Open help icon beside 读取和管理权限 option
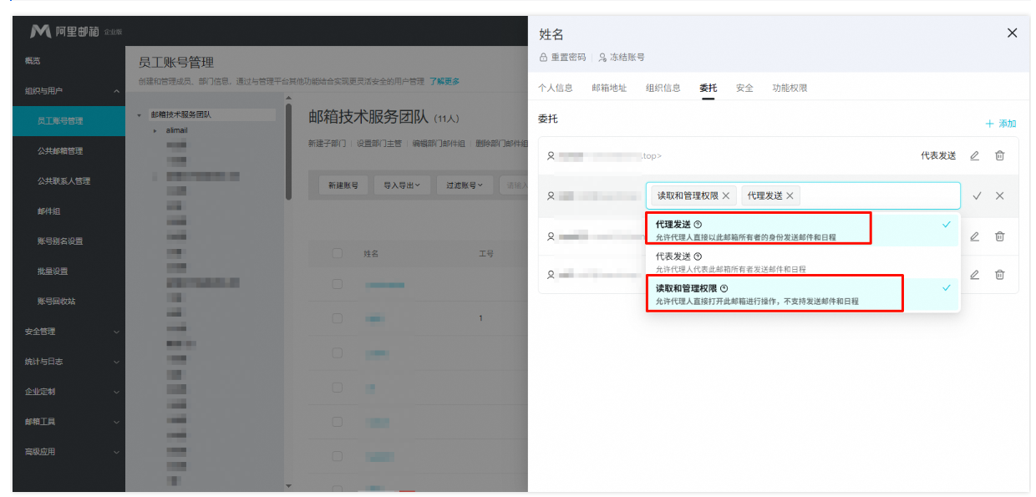Screen dimensions: 1036x497 click(x=724, y=288)
